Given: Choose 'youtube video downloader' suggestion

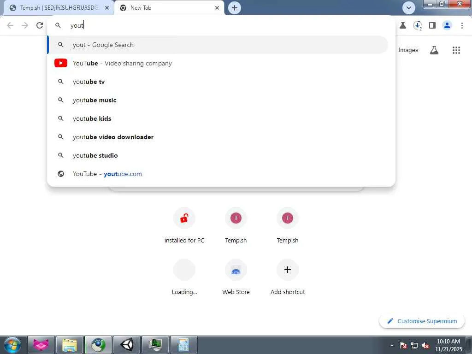Looking at the screenshot, I should coord(218,137).
